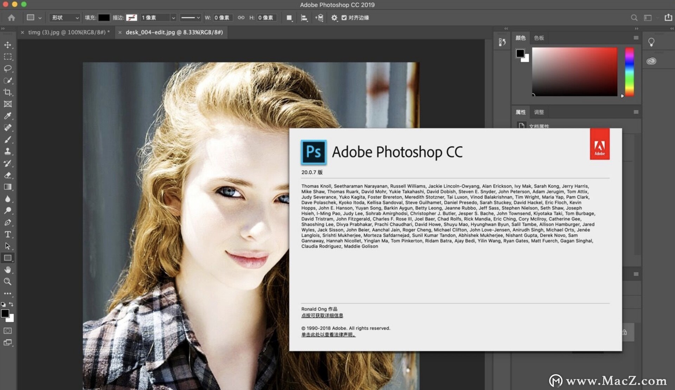Viewport: 675px width, 390px height.
Task: Open the 形状 tool mode dropdown
Action: click(64, 18)
